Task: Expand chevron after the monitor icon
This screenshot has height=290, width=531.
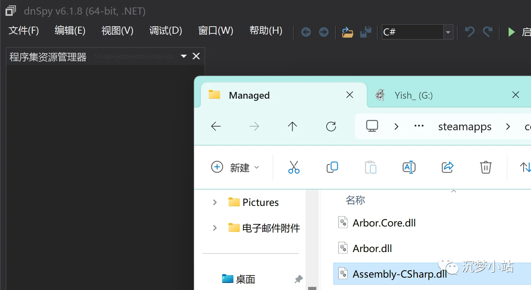Action: (396, 126)
